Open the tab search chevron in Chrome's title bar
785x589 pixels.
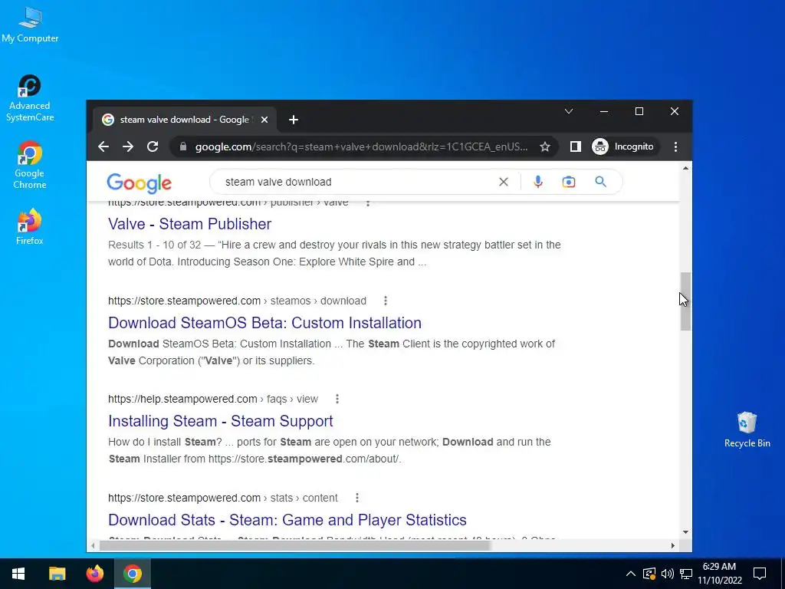point(569,111)
